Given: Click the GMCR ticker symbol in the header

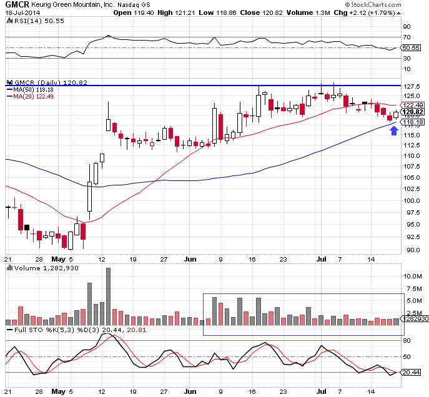Looking at the screenshot, I should click(17, 4).
